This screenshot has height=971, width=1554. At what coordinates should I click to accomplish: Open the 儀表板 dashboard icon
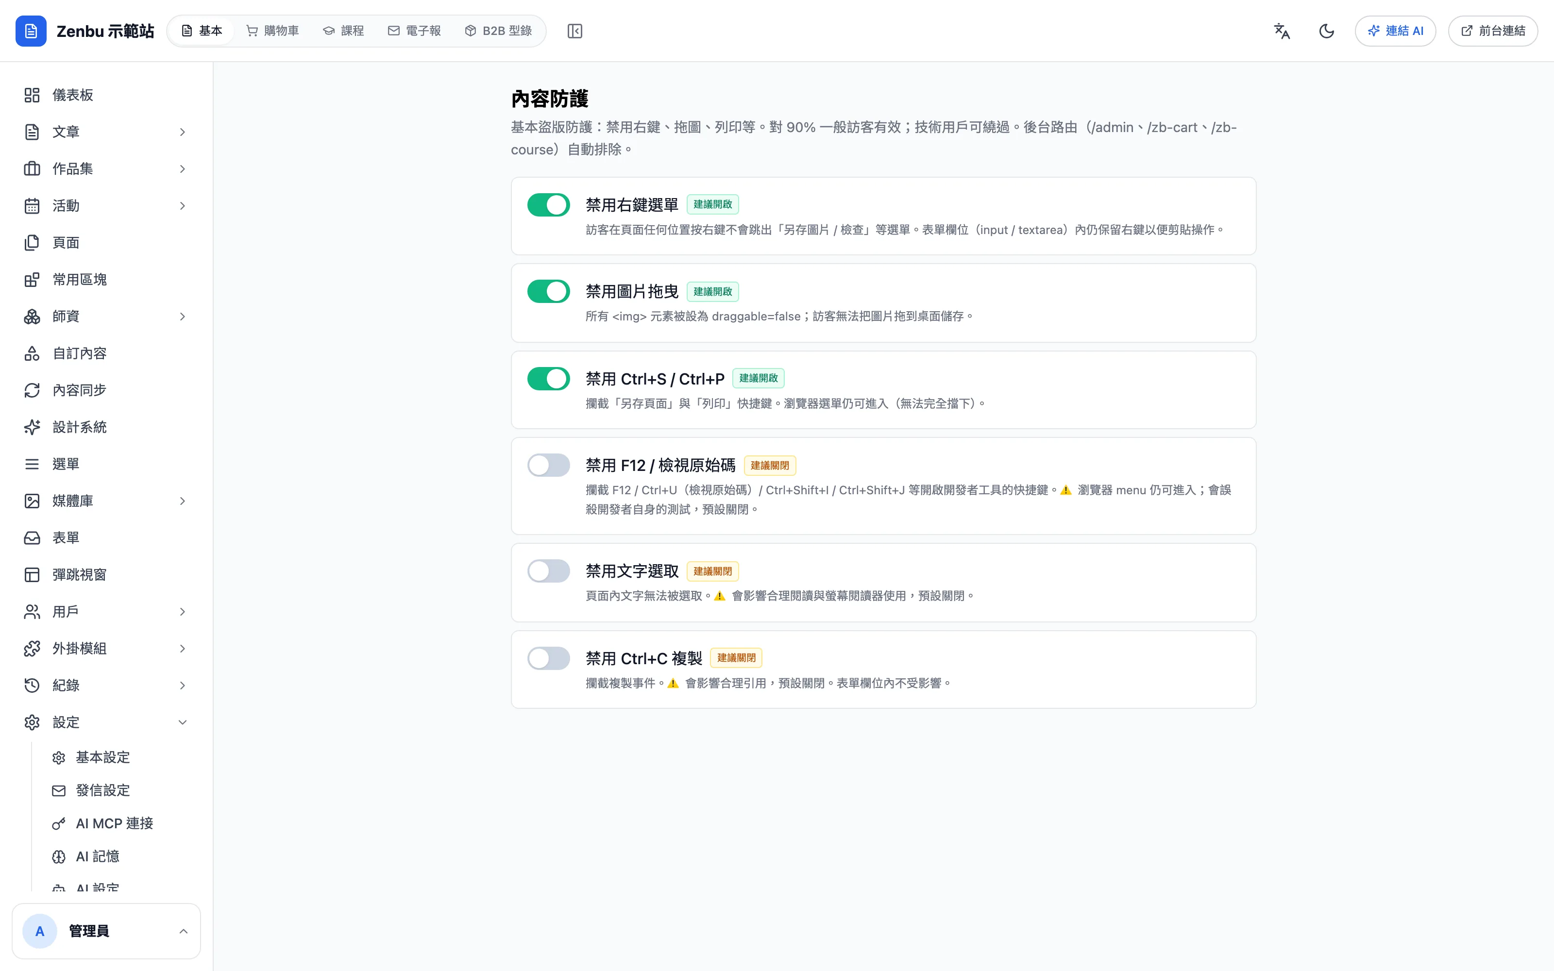[32, 95]
